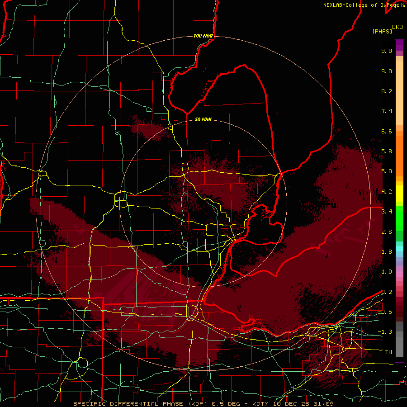Click the cyan segment of the color bar
The height and width of the screenshot is (407, 407).
(x=399, y=249)
